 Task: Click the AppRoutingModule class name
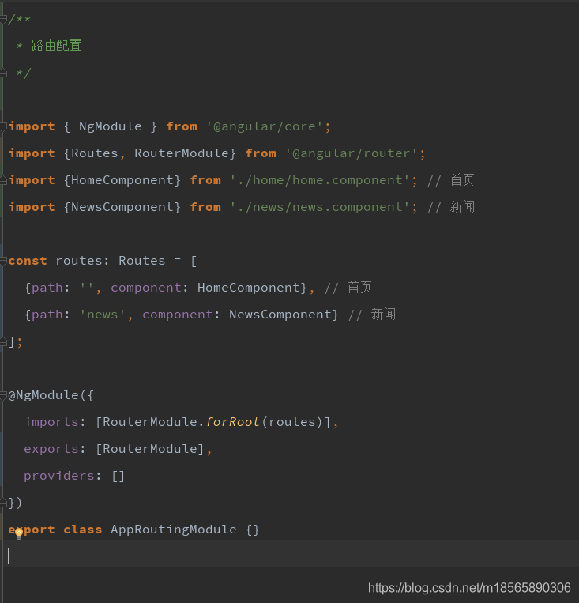tap(174, 530)
